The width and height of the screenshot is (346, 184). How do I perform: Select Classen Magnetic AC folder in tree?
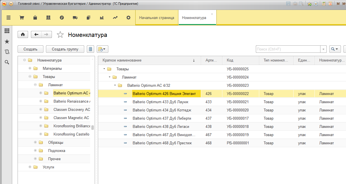click(71, 118)
